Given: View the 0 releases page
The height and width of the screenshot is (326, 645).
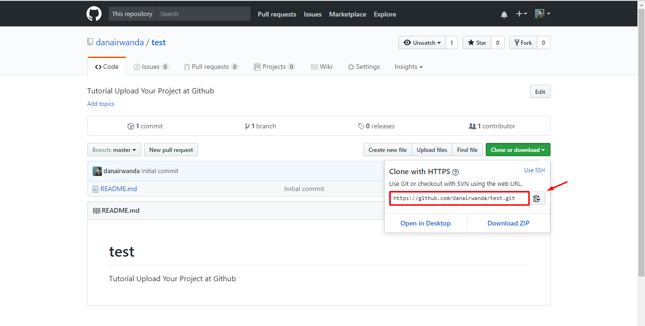Looking at the screenshot, I should point(377,126).
